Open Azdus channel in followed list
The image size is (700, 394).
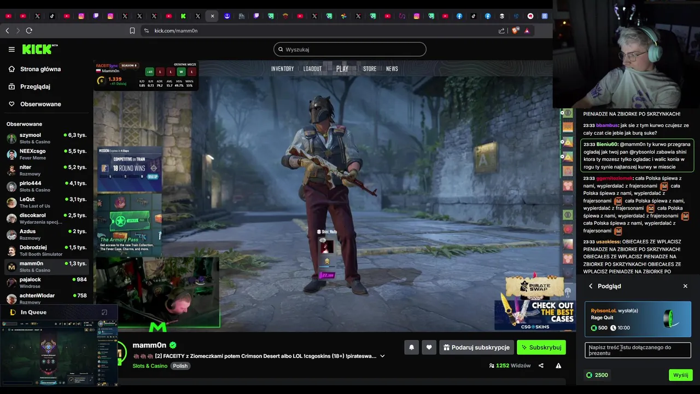[x=46, y=234]
